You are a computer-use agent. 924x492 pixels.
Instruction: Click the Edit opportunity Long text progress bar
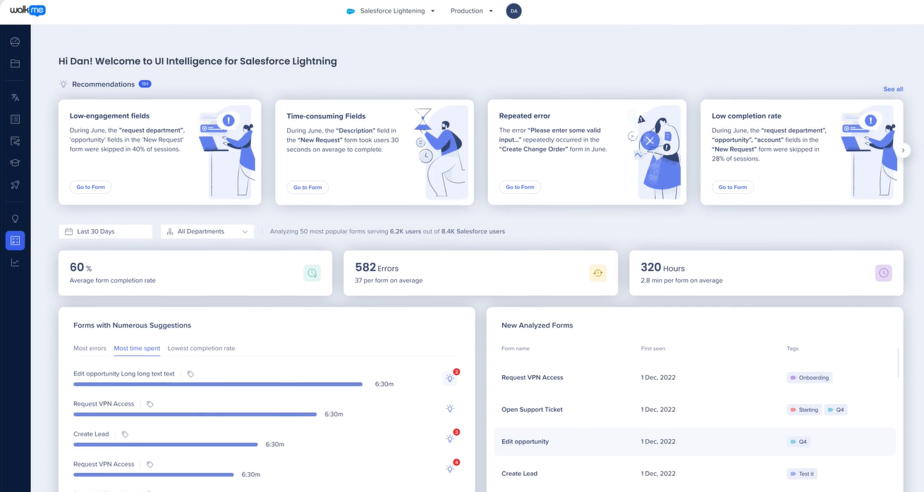(218, 384)
